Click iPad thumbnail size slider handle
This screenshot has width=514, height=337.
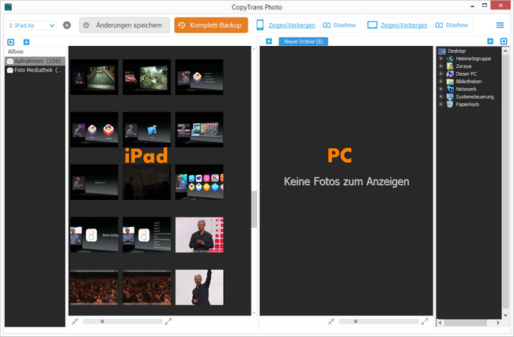[x=102, y=321]
